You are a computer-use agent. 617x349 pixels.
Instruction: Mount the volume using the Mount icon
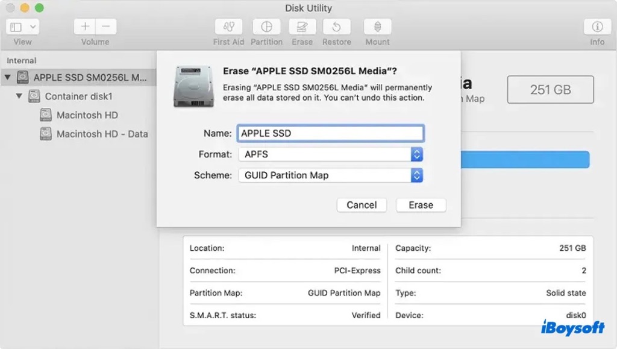[377, 27]
